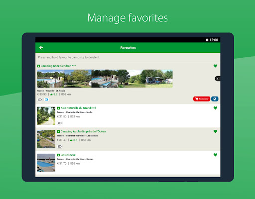Click the red Book now button
The height and width of the screenshot is (199, 255).
(x=202, y=99)
